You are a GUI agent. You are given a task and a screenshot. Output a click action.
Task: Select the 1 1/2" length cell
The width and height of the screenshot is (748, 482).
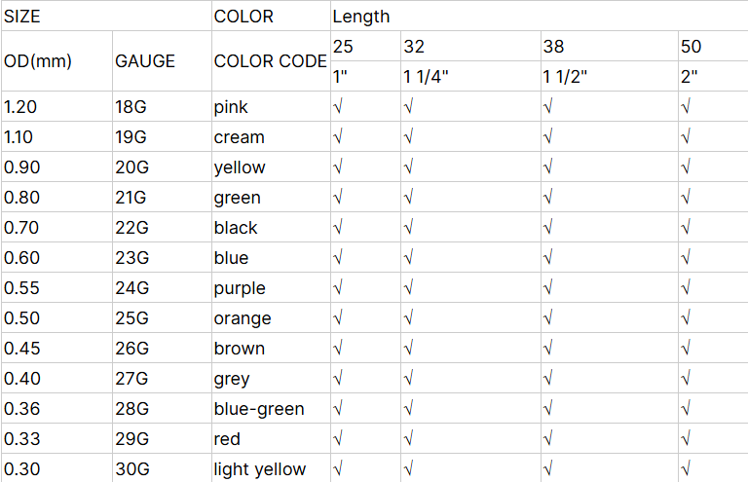[565, 77]
